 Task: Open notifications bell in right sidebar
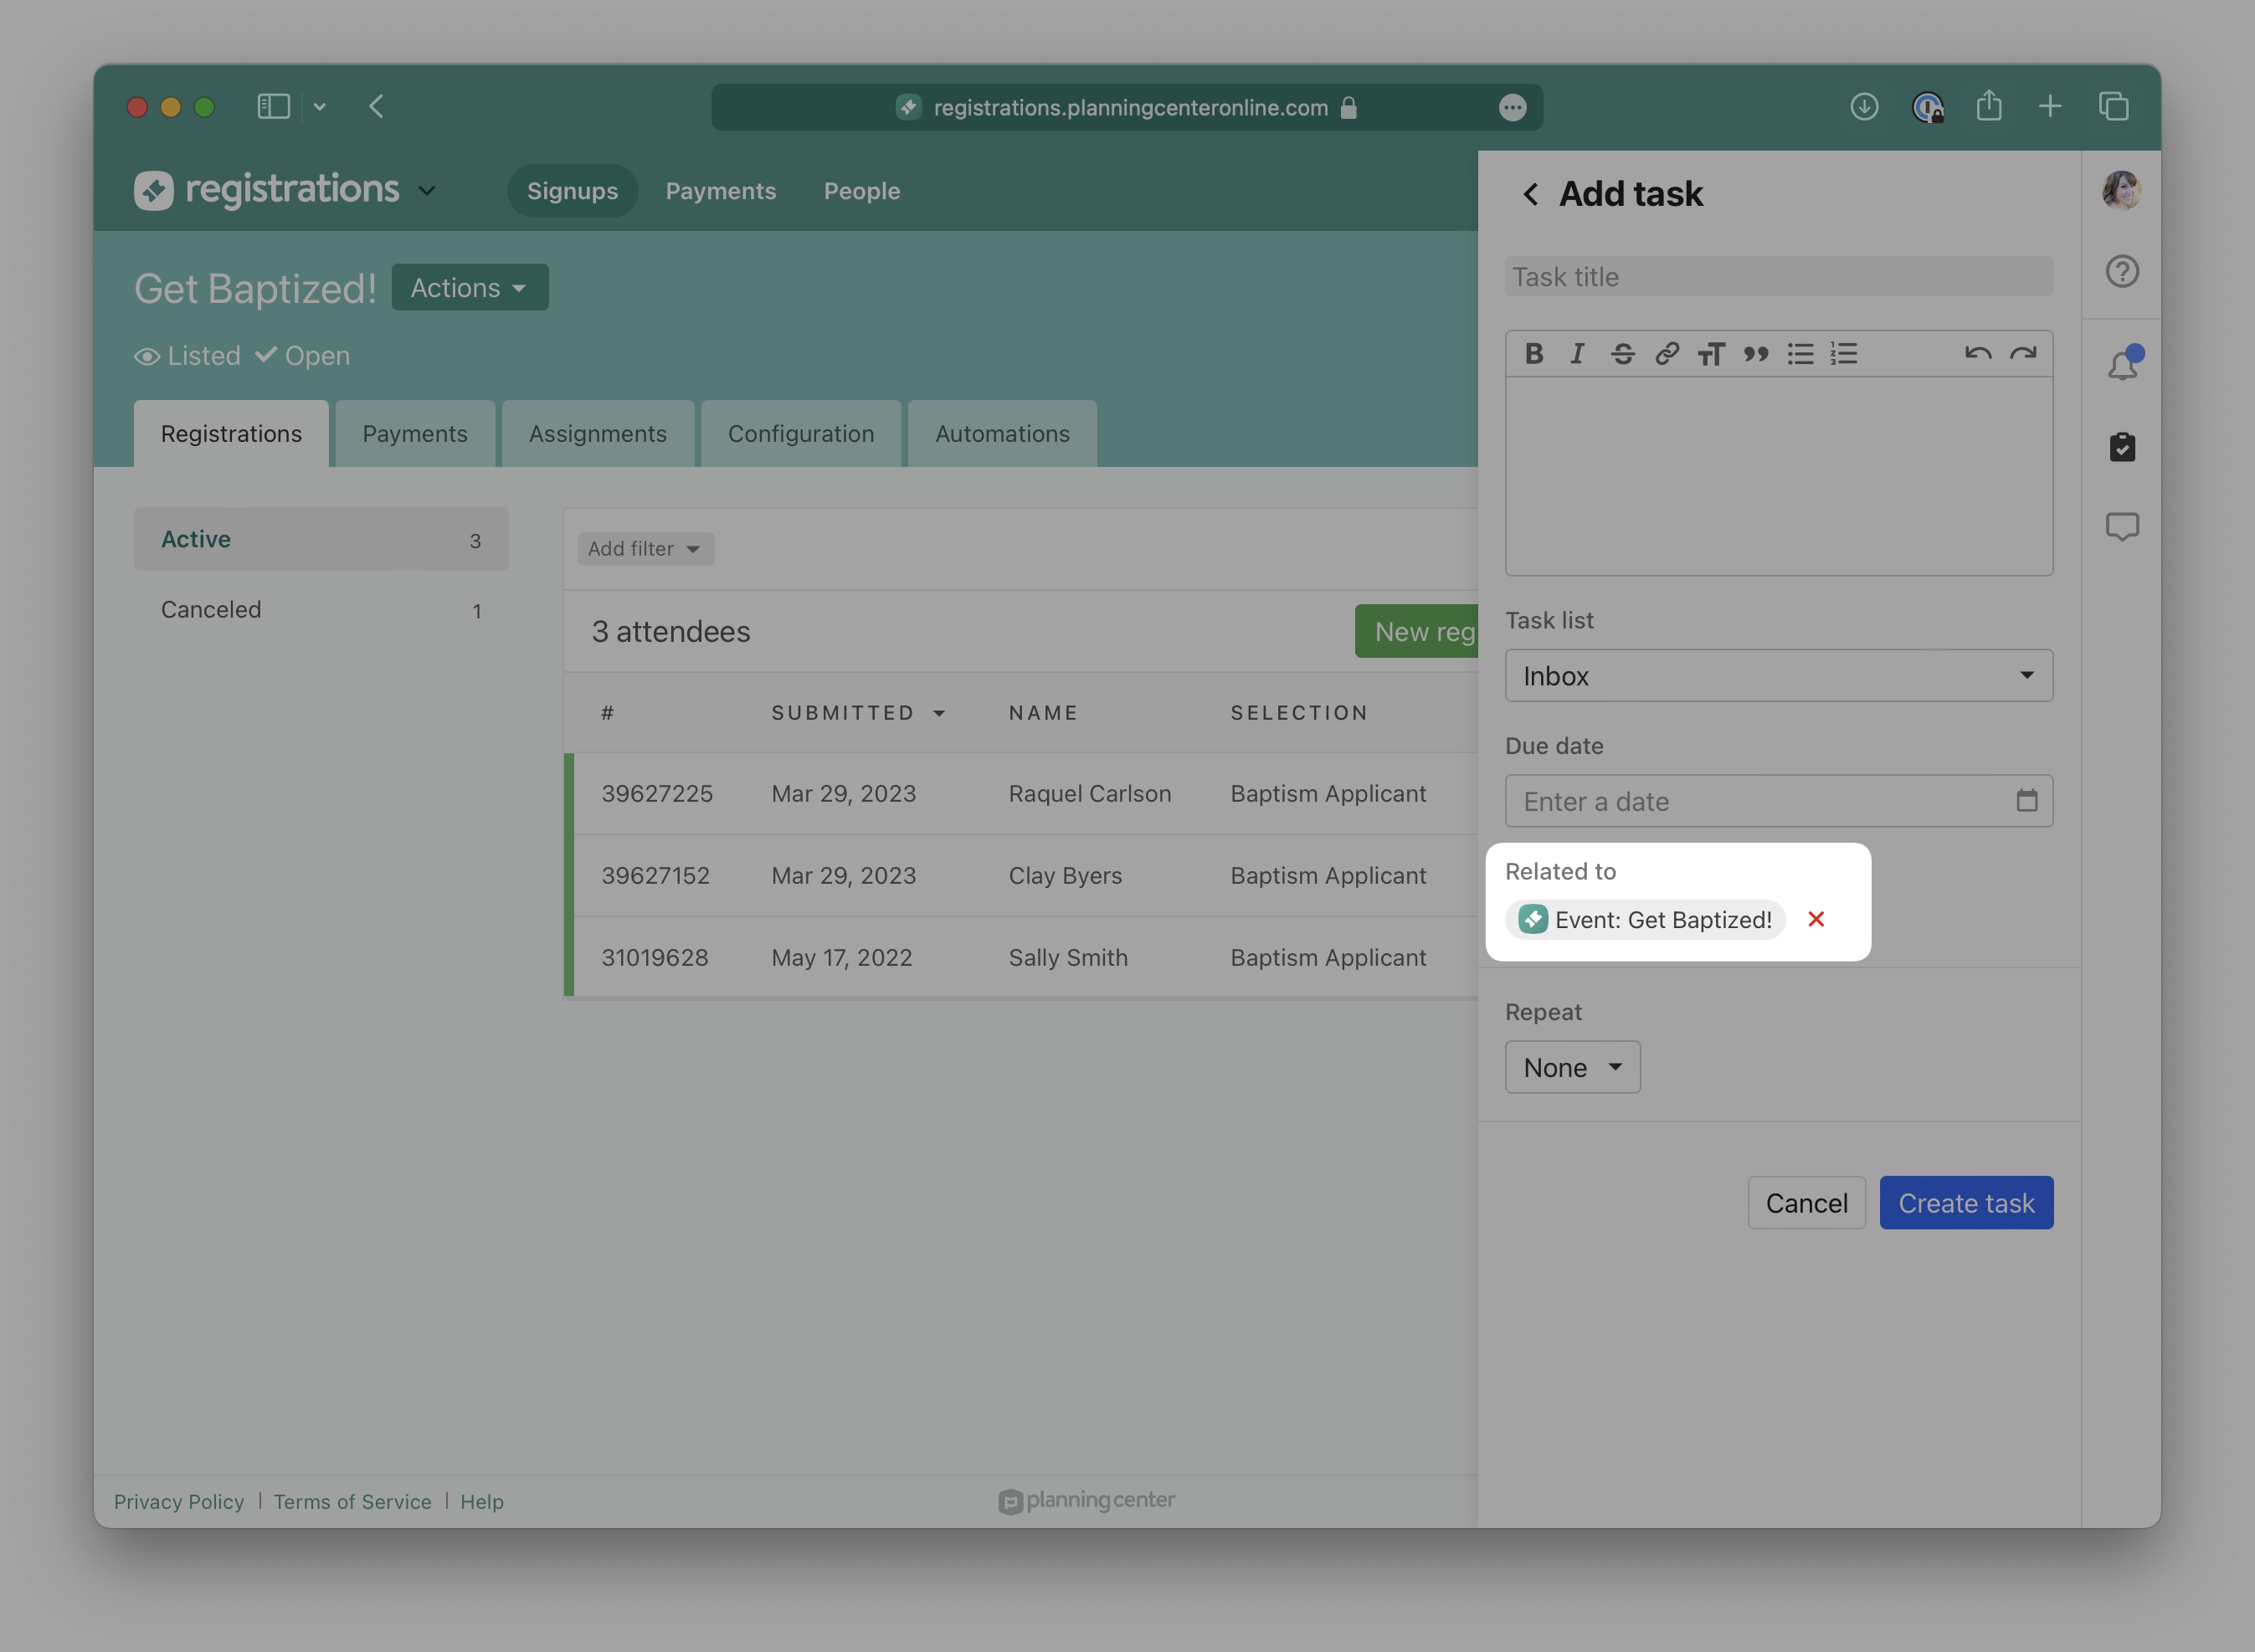click(x=2121, y=366)
